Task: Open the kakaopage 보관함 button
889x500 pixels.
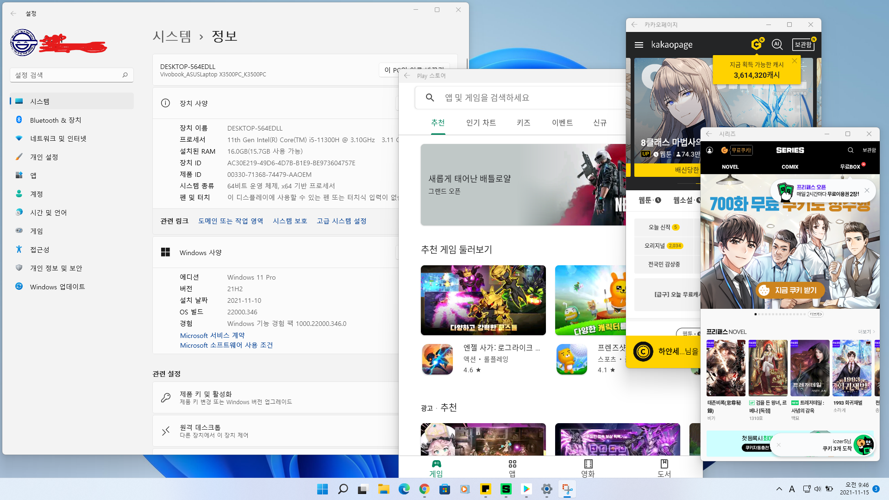Action: [803, 44]
